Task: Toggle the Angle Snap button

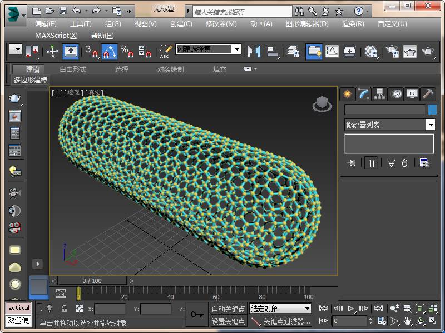Action: 110,52
